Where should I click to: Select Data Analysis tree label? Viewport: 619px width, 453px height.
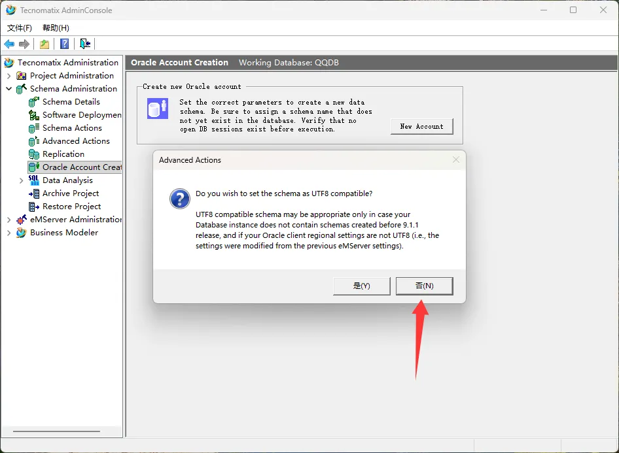[67, 180]
